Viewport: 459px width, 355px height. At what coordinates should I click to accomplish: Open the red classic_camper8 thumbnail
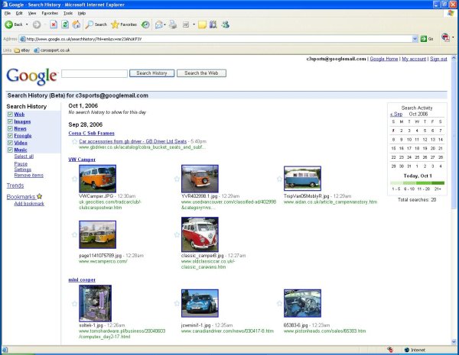(x=200, y=234)
